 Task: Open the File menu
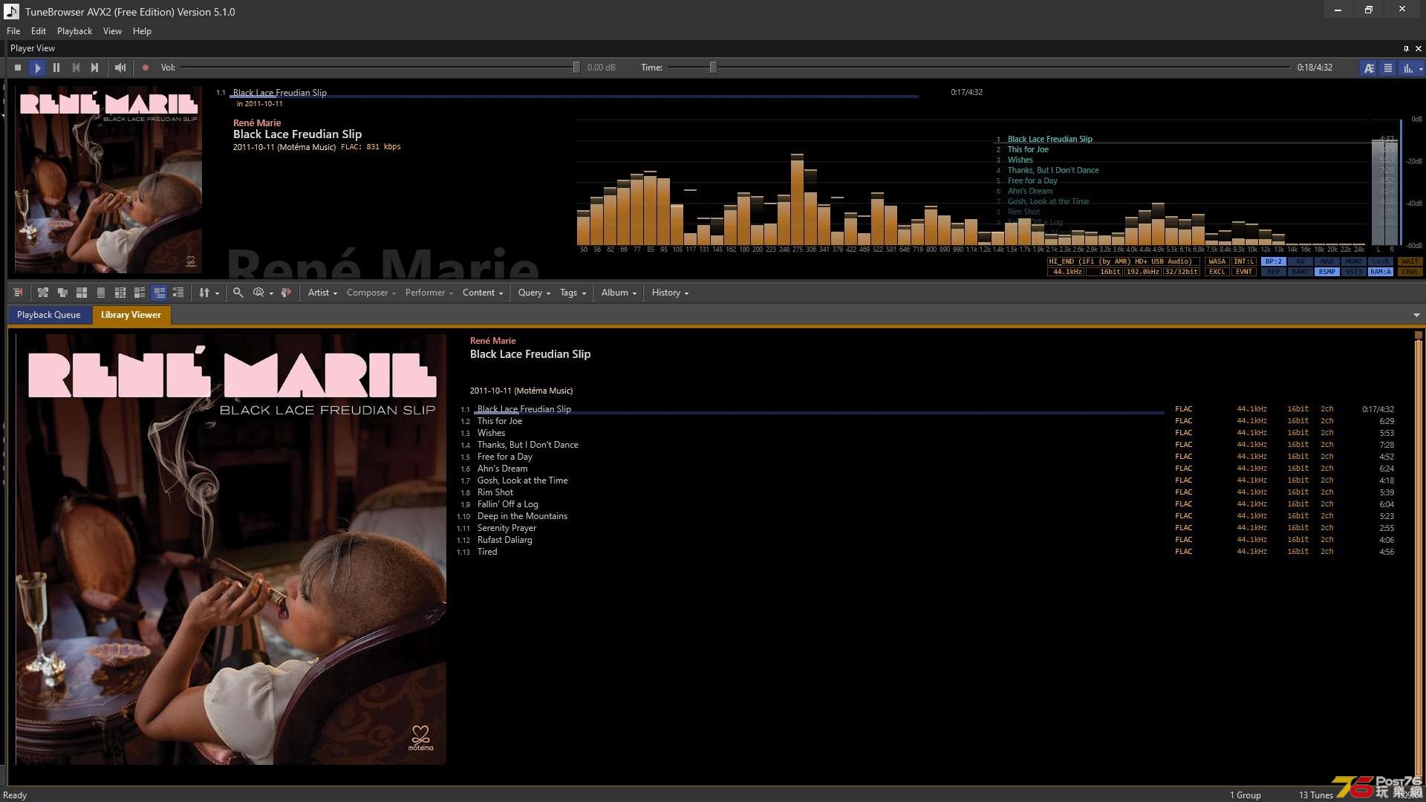pyautogui.click(x=13, y=31)
